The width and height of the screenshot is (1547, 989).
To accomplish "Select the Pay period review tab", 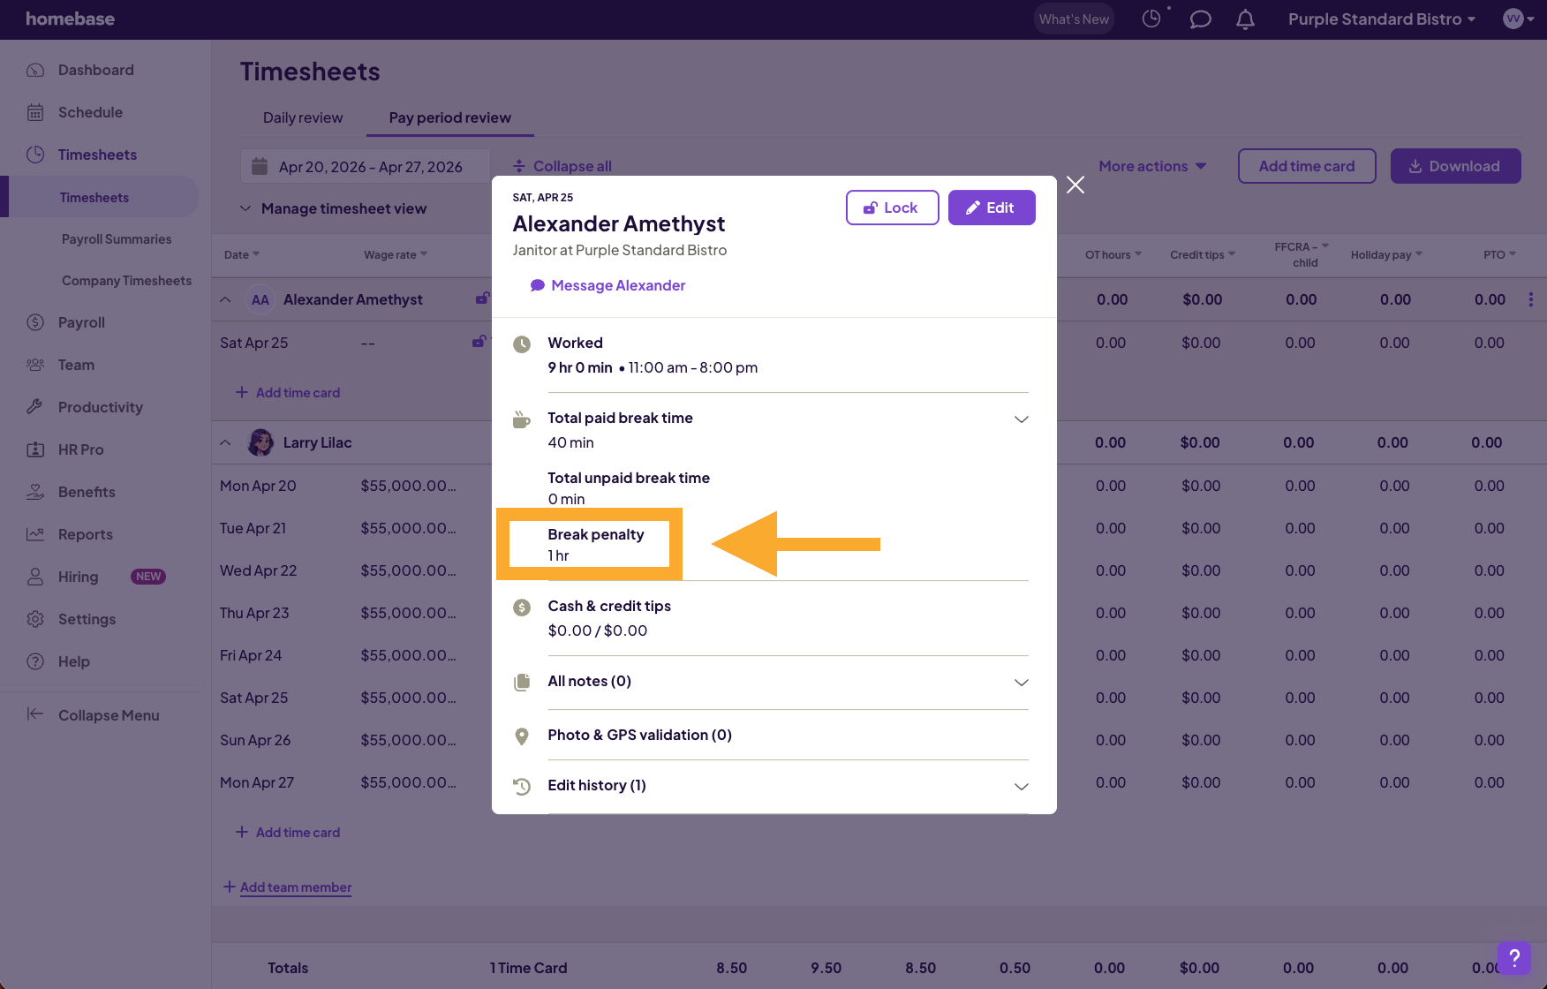I will pyautogui.click(x=450, y=117).
